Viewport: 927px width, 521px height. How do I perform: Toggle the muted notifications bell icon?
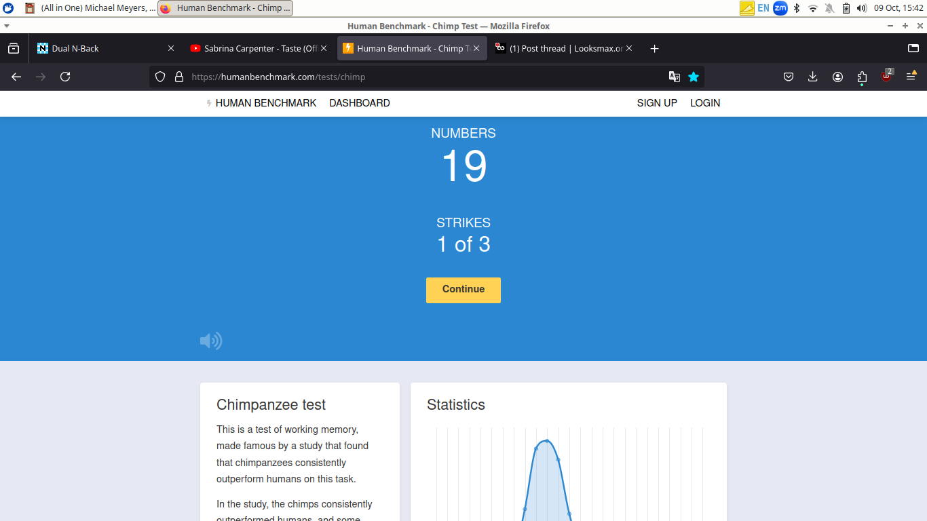pyautogui.click(x=829, y=8)
